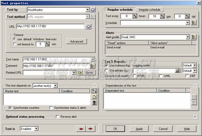Toggle Synchronize counters checkbox

[10, 108]
